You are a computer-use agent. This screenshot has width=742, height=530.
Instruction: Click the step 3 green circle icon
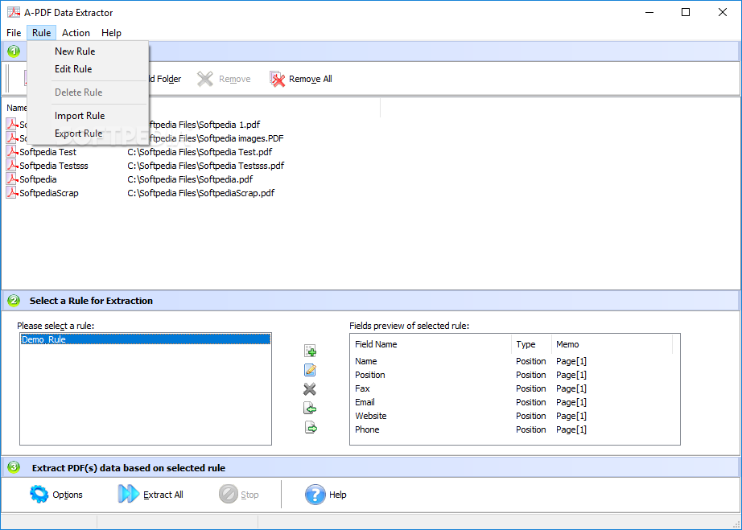[x=14, y=467]
